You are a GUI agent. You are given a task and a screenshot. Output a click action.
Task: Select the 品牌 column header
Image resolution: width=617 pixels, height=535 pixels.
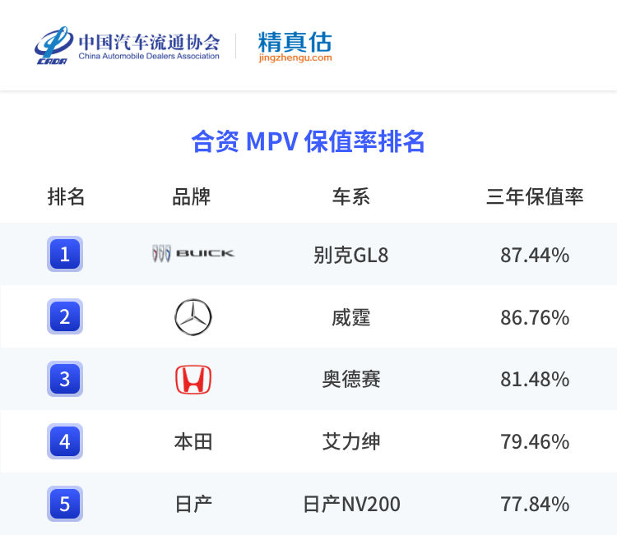pos(192,197)
